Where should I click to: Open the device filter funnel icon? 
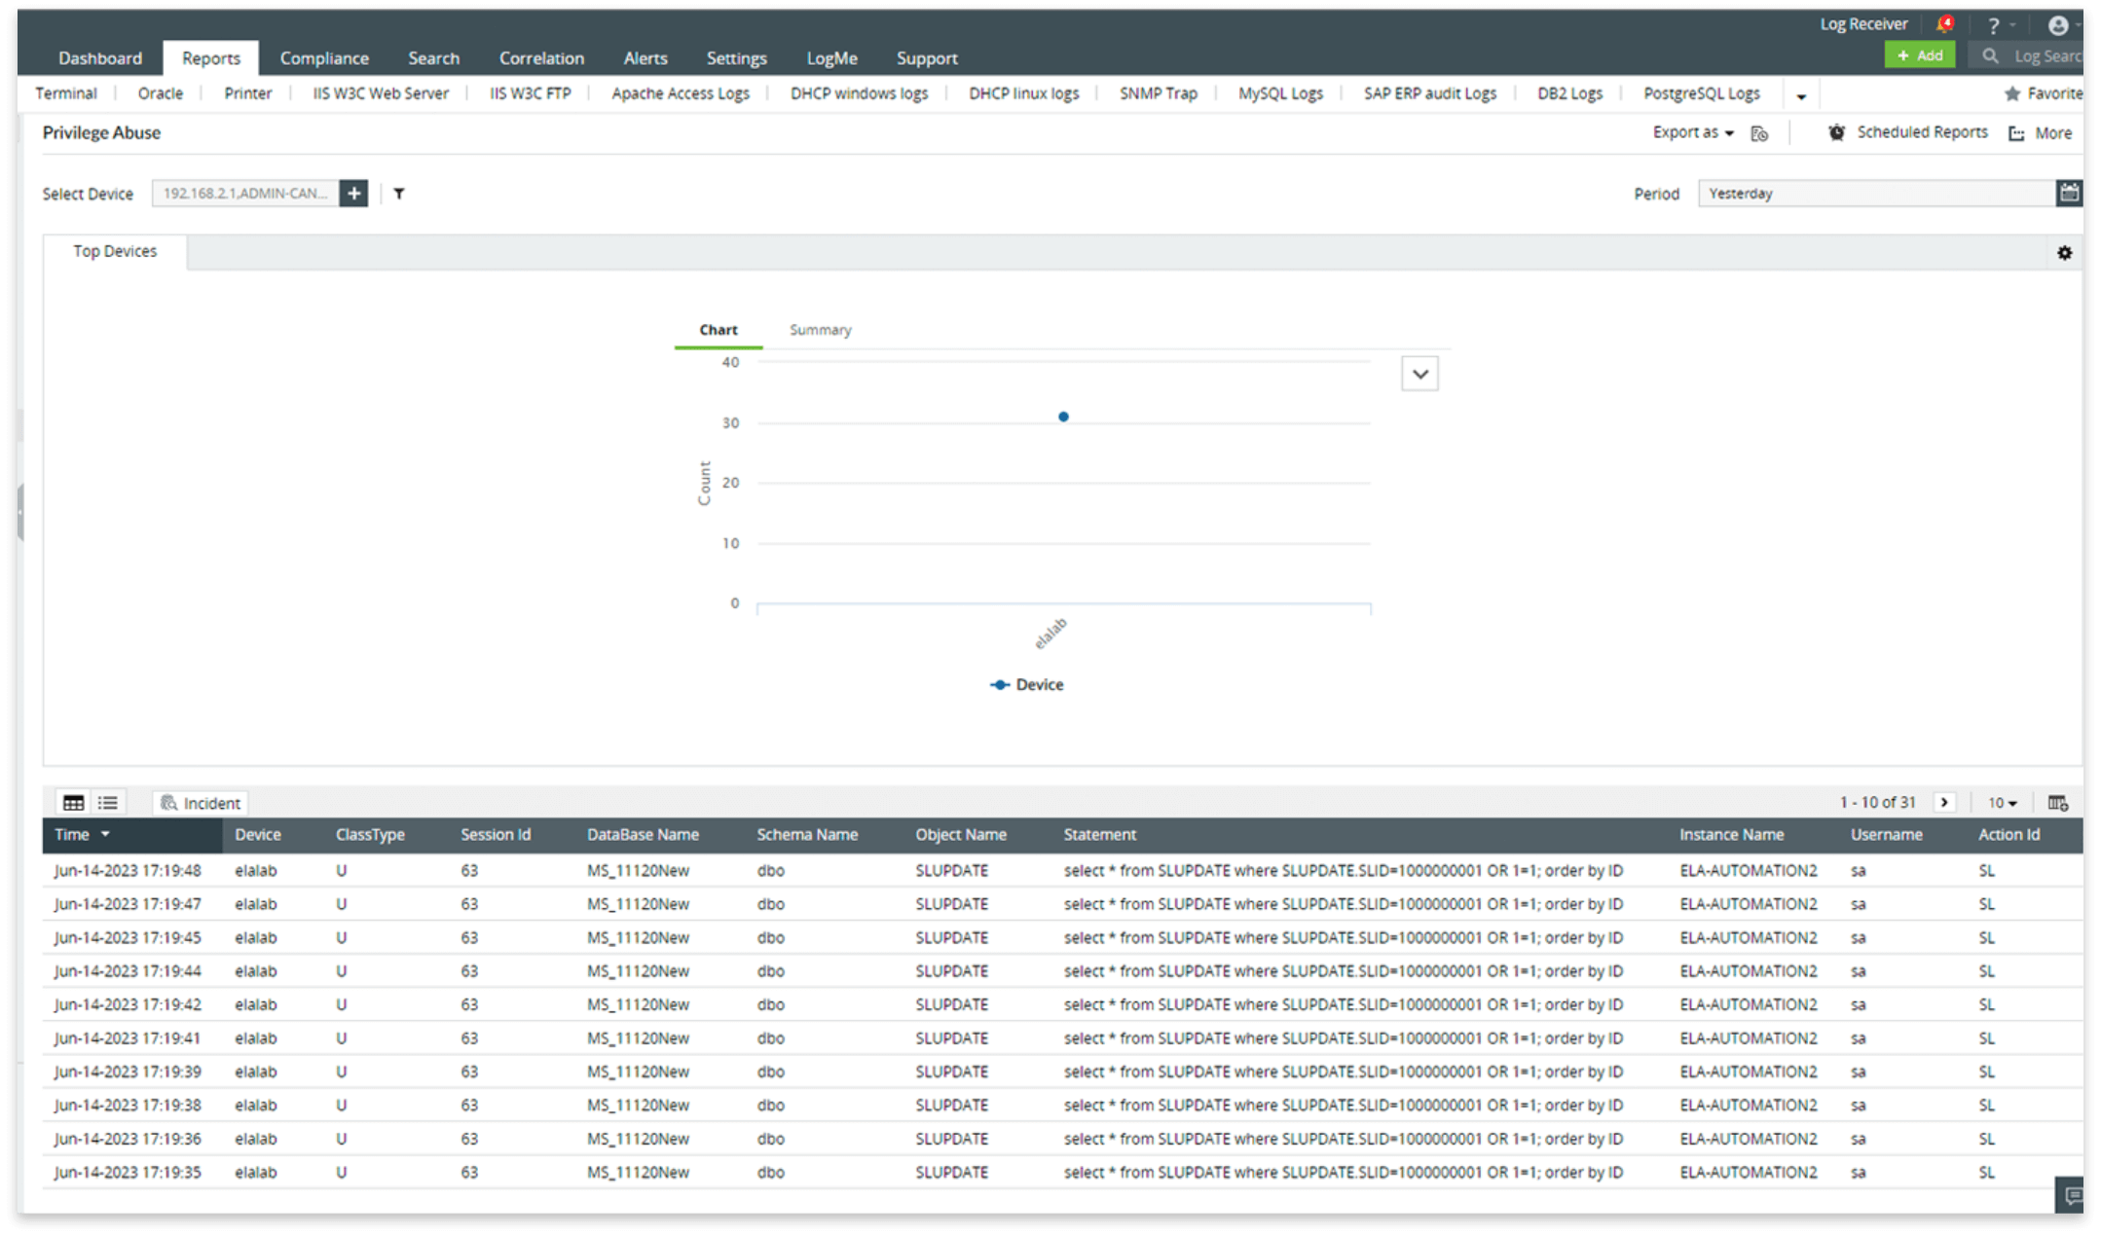point(399,194)
